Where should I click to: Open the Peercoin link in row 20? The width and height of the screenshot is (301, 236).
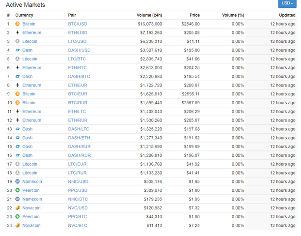pos(31,190)
